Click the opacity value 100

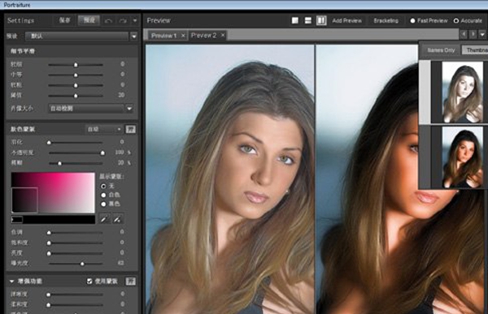tap(120, 153)
